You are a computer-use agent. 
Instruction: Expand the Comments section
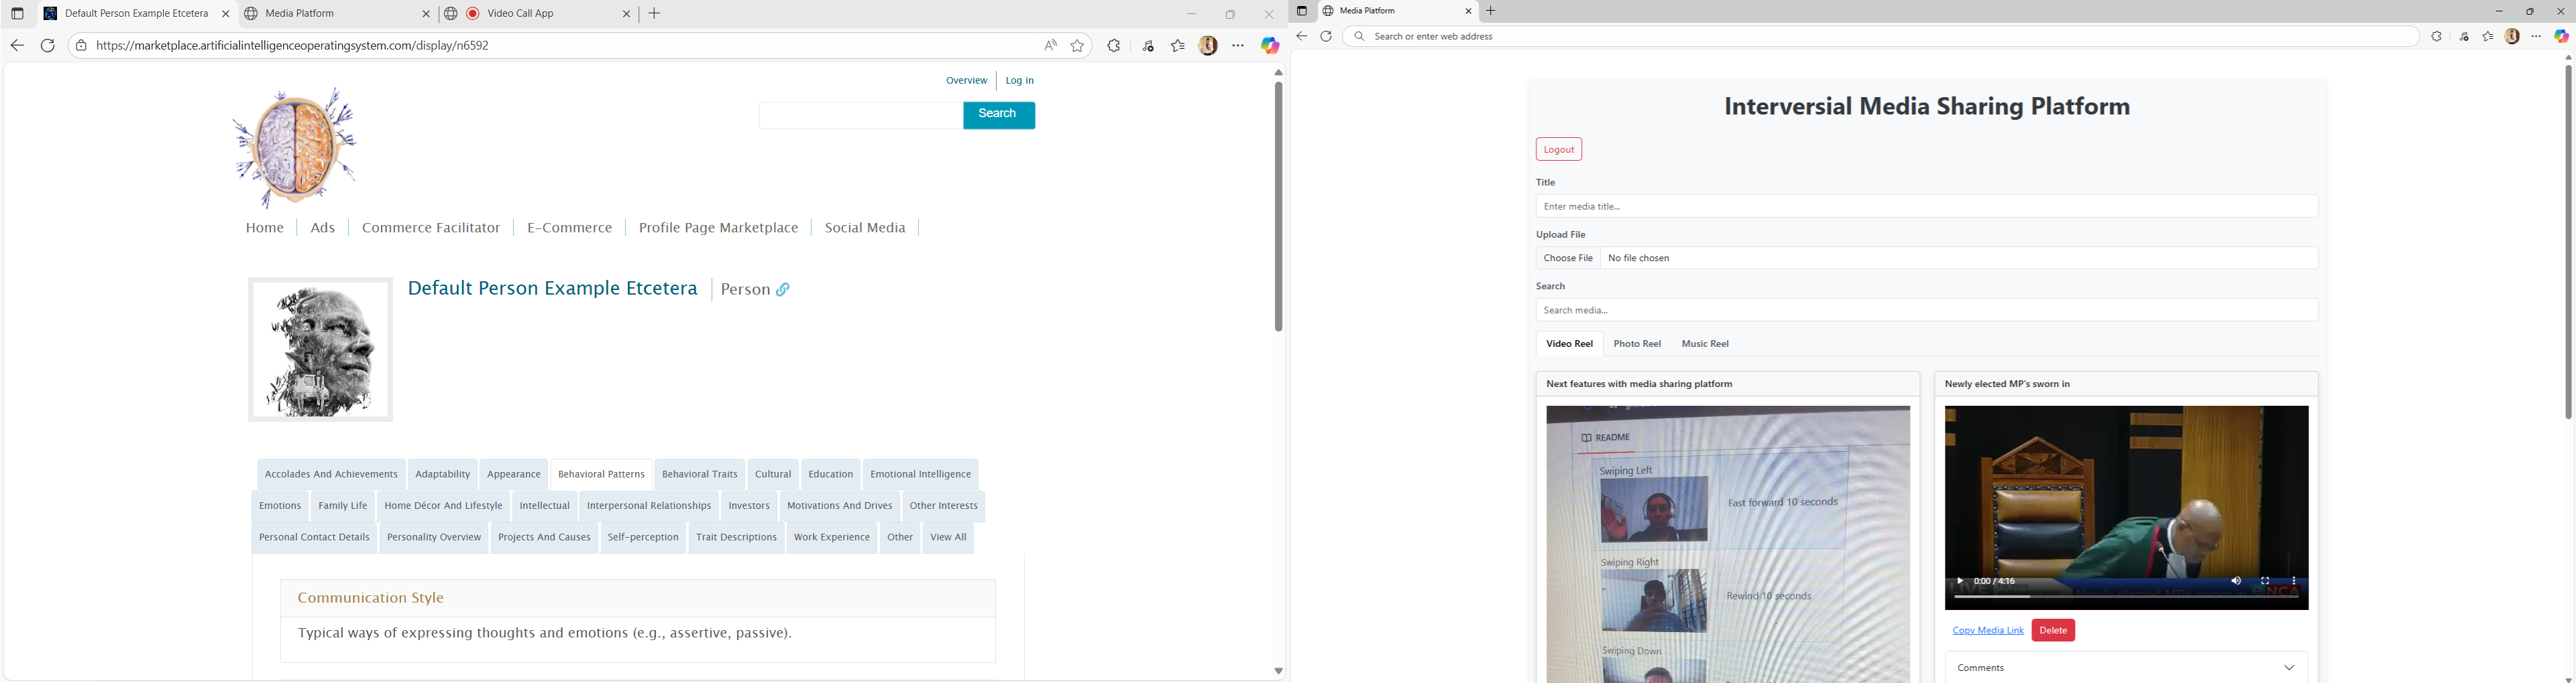click(2289, 668)
